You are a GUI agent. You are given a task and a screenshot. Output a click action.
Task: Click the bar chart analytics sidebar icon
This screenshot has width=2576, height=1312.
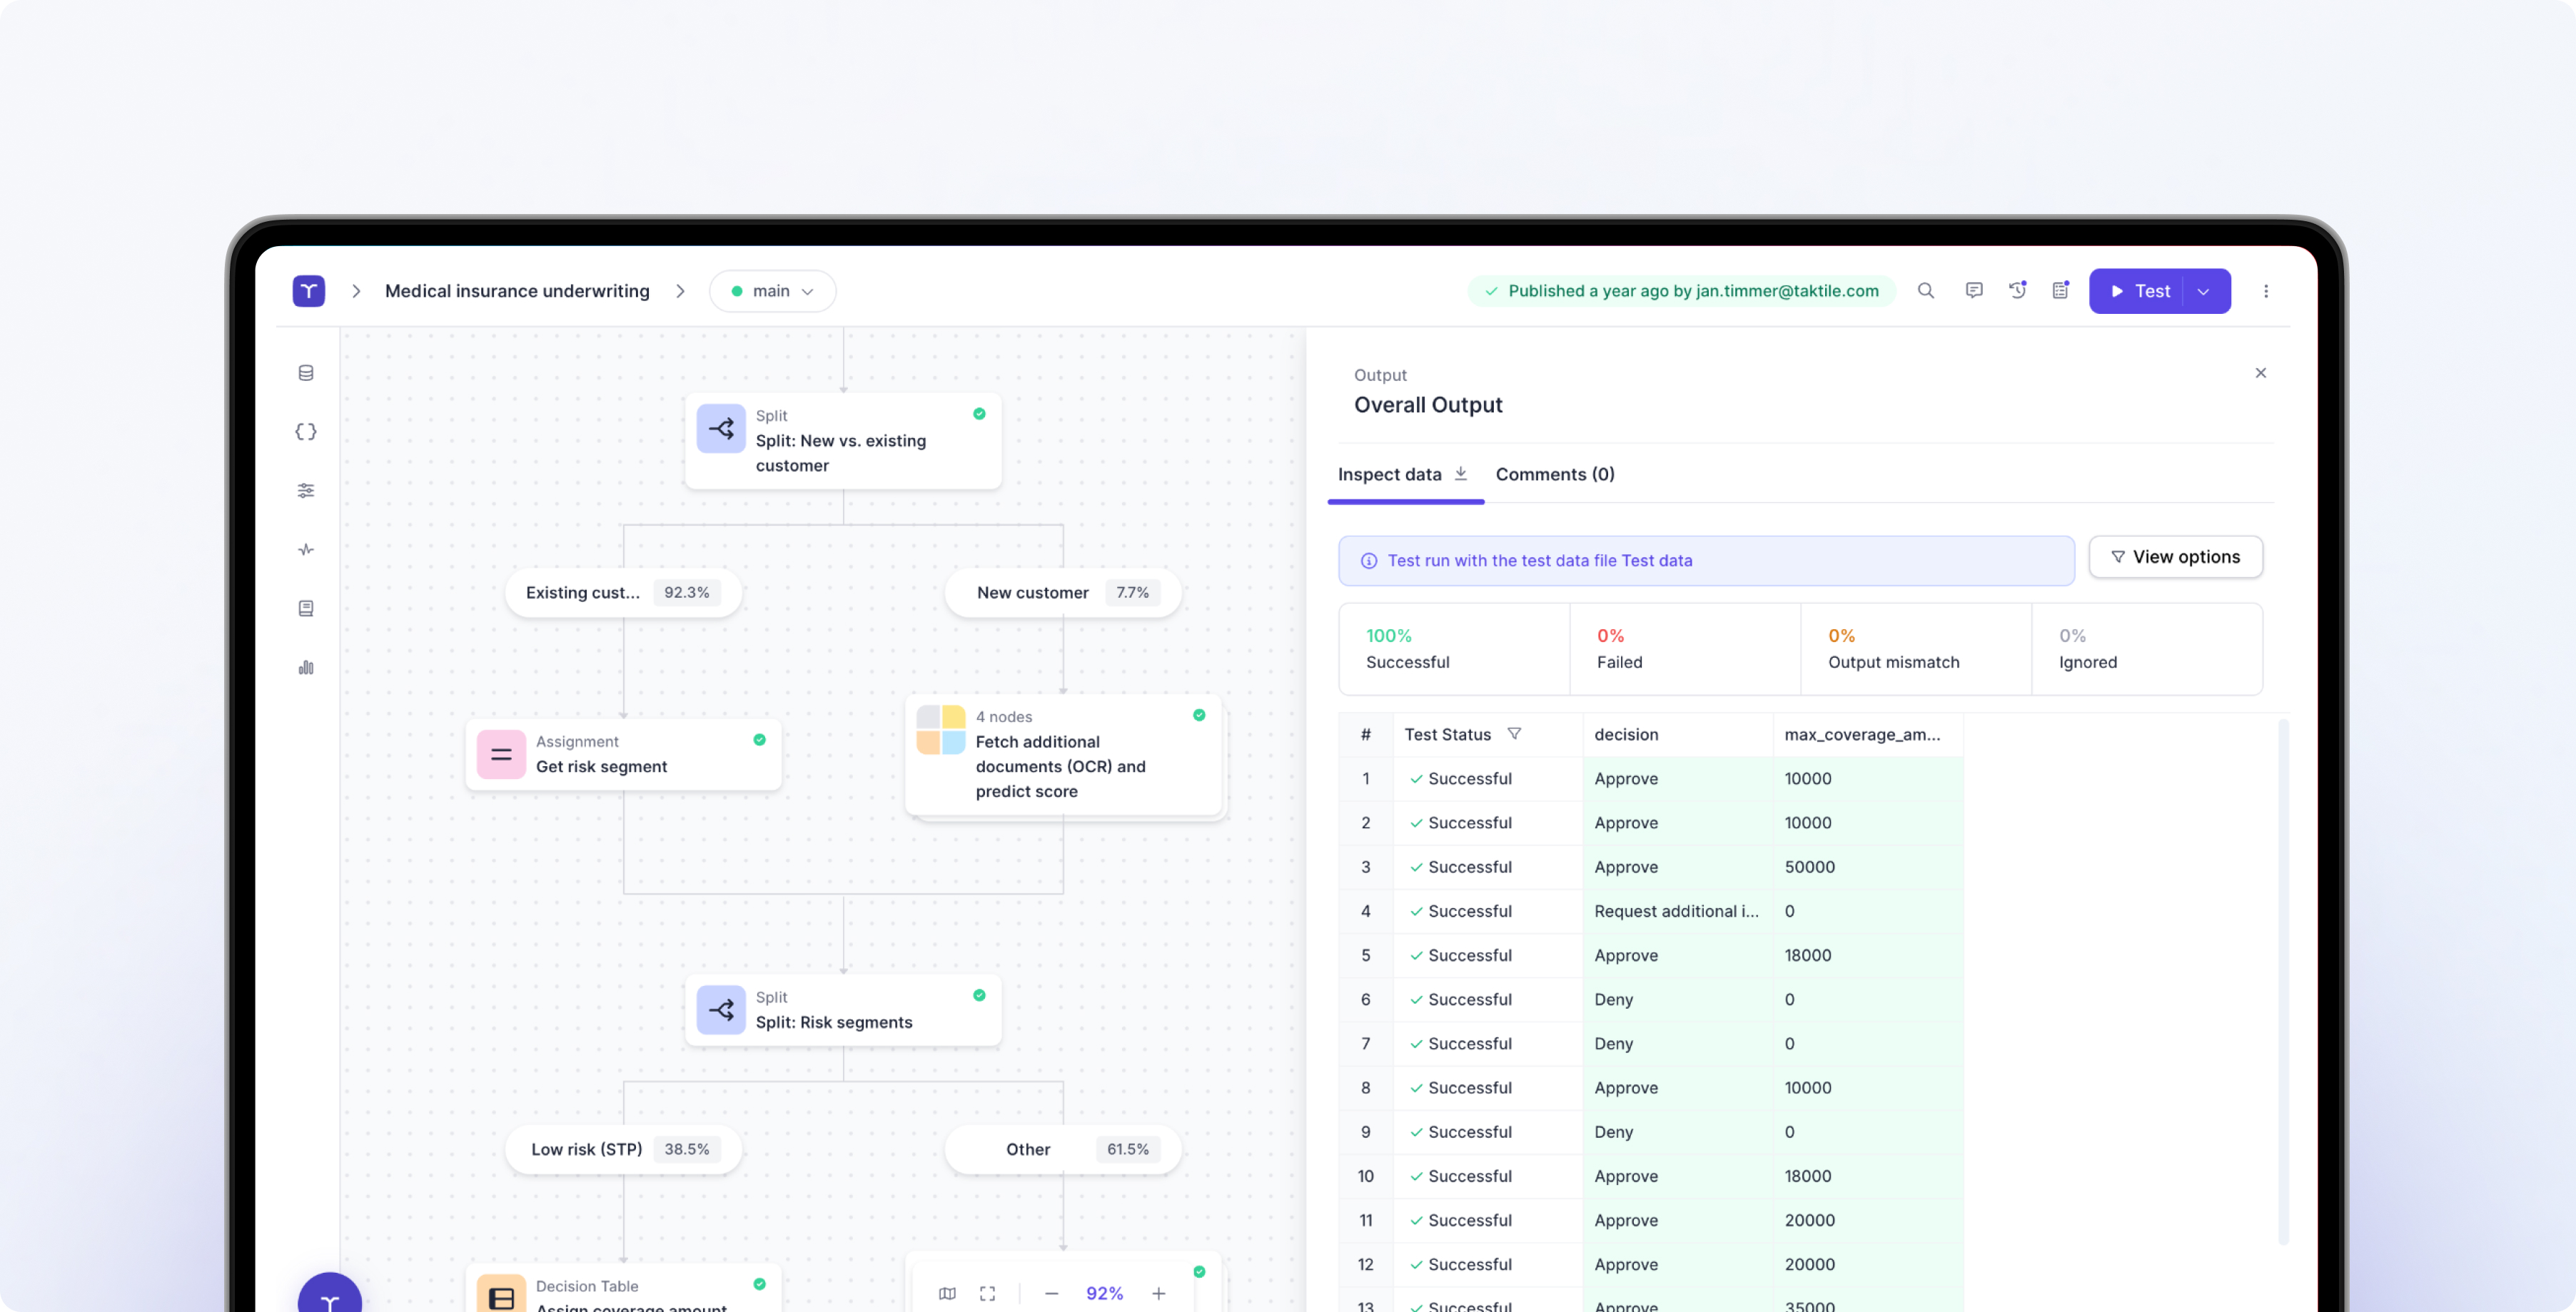(x=306, y=668)
